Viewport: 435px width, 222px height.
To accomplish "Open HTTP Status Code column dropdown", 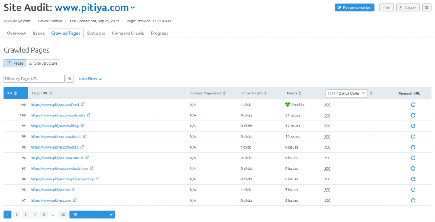I will click(347, 93).
